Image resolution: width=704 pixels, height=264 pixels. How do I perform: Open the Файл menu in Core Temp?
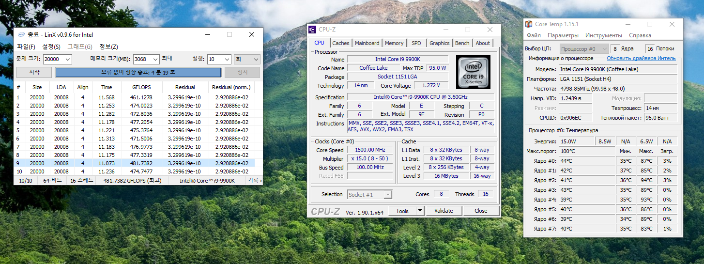point(534,35)
